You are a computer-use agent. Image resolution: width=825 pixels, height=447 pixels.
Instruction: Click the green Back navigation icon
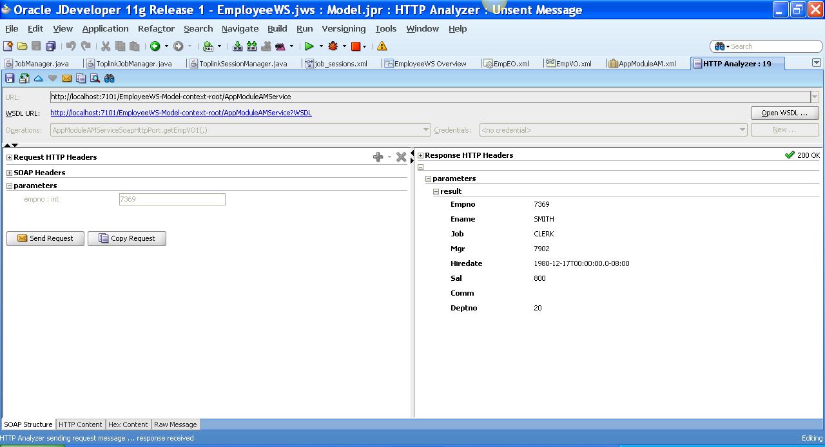pos(155,46)
